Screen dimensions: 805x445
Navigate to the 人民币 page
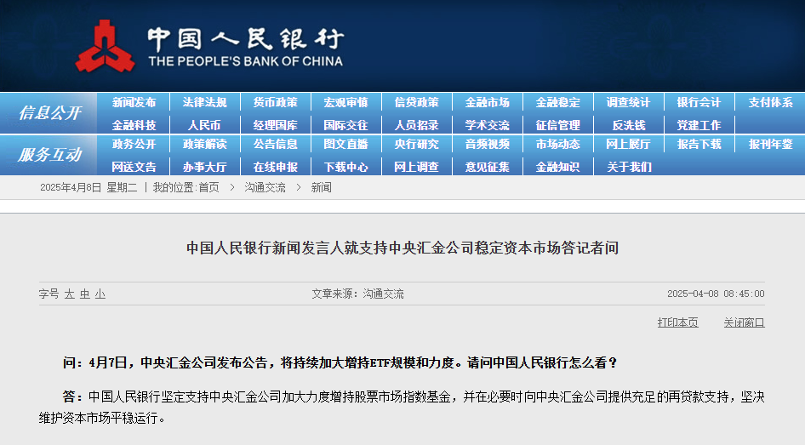[x=204, y=124]
